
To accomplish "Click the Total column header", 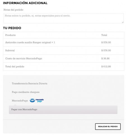I will (x=104, y=35).
